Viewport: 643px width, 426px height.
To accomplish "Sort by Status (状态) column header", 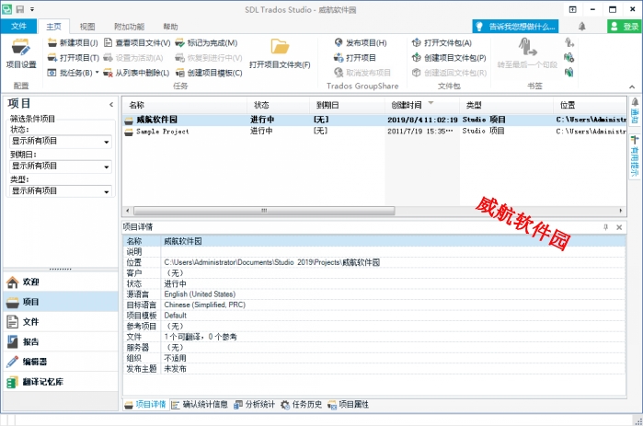I will 278,106.
